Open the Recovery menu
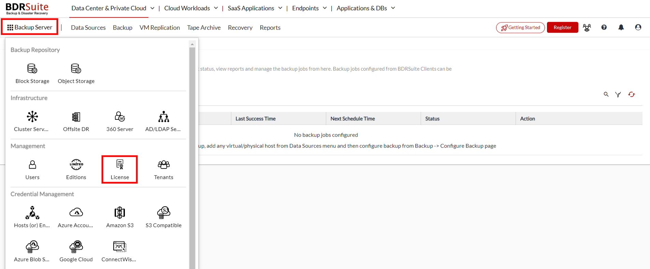The height and width of the screenshot is (269, 650). [x=240, y=28]
